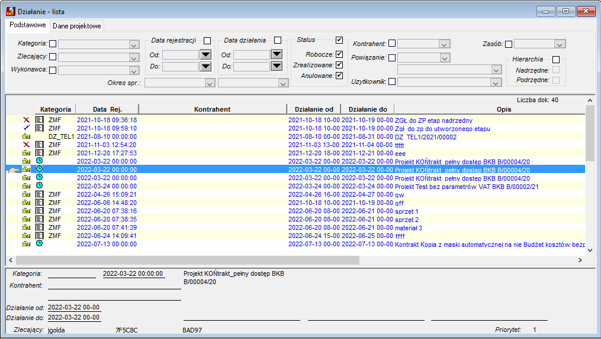Image resolution: width=601 pixels, height=339 pixels.
Task: Click the blue checkmark icon on the 09:59:10 row
Action: (x=26, y=128)
